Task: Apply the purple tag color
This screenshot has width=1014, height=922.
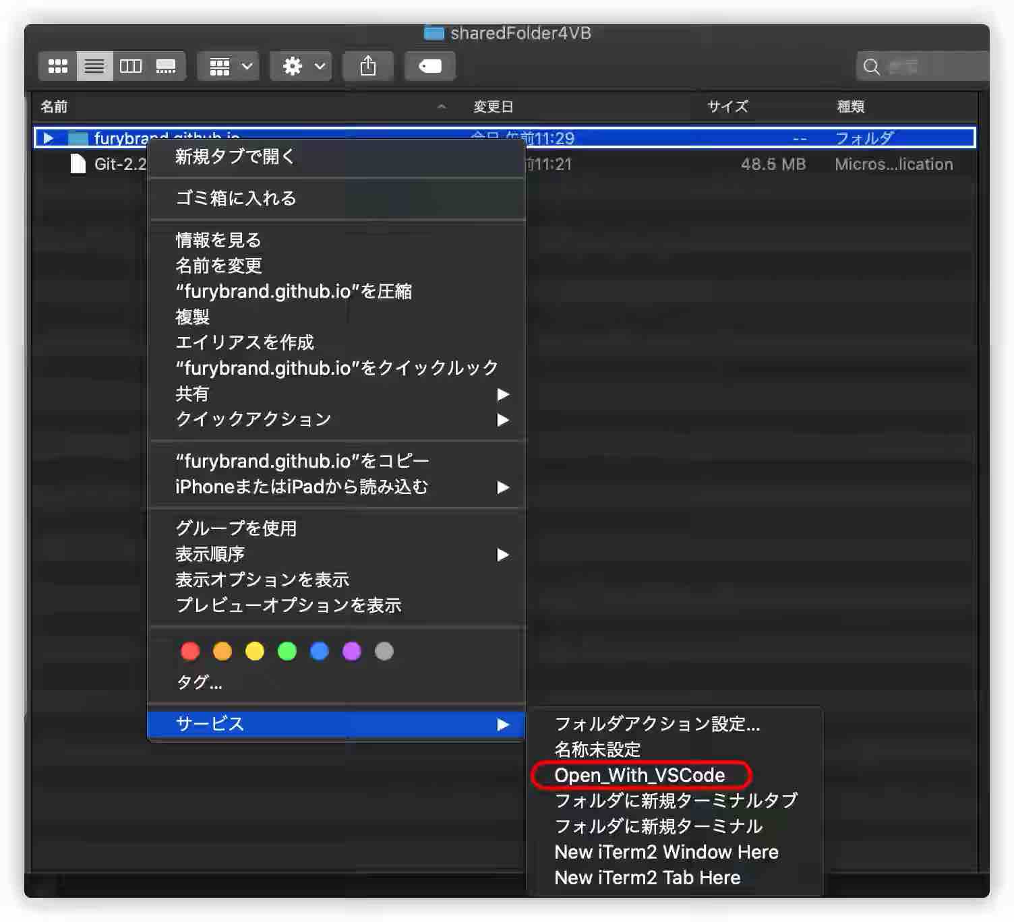Action: (x=352, y=651)
